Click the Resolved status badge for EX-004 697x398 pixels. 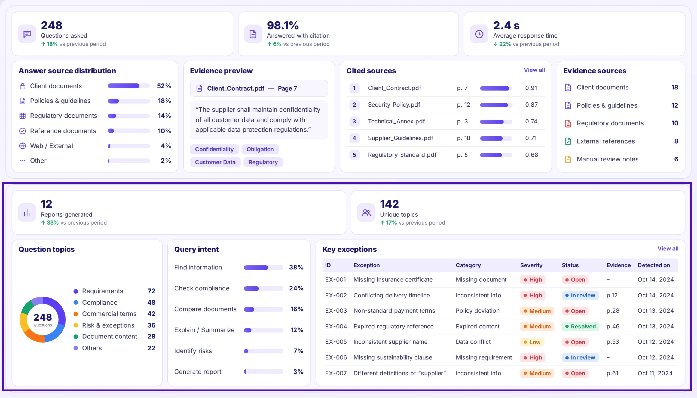[x=580, y=327]
